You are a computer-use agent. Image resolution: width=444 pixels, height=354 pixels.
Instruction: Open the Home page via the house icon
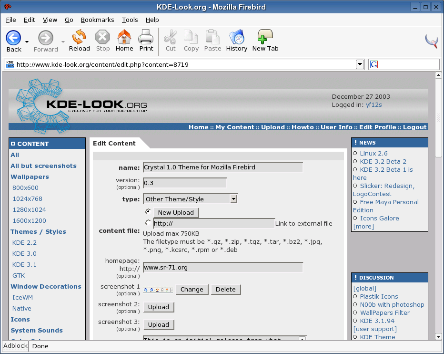pyautogui.click(x=124, y=37)
